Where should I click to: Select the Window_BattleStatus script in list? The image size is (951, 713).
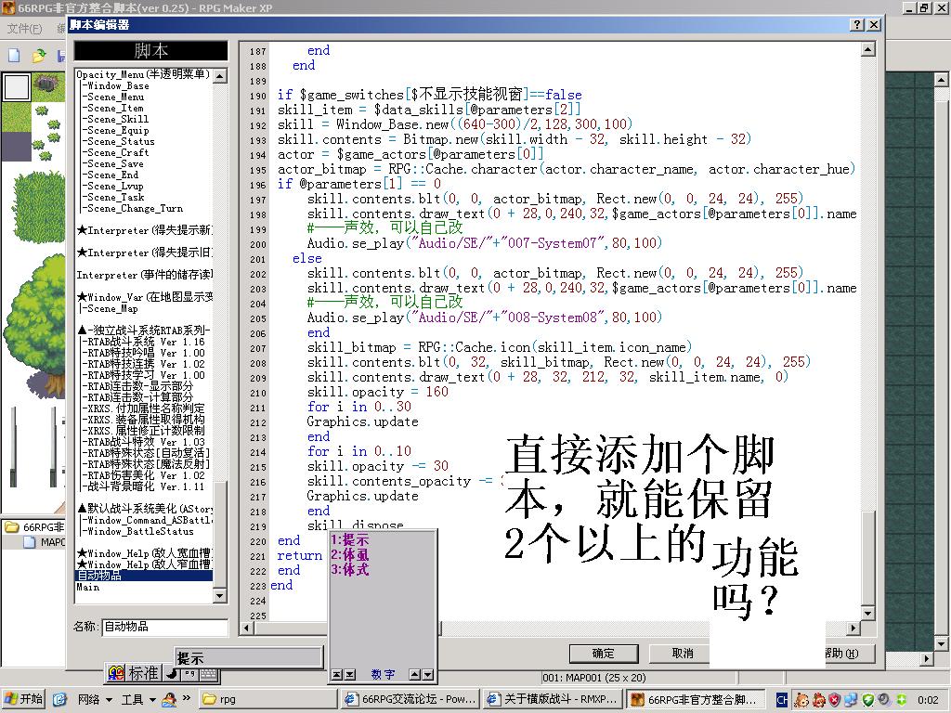[140, 532]
